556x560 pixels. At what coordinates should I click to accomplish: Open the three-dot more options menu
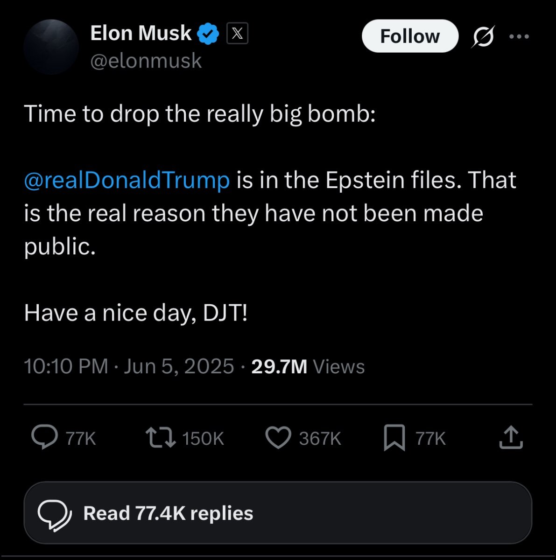pos(519,36)
